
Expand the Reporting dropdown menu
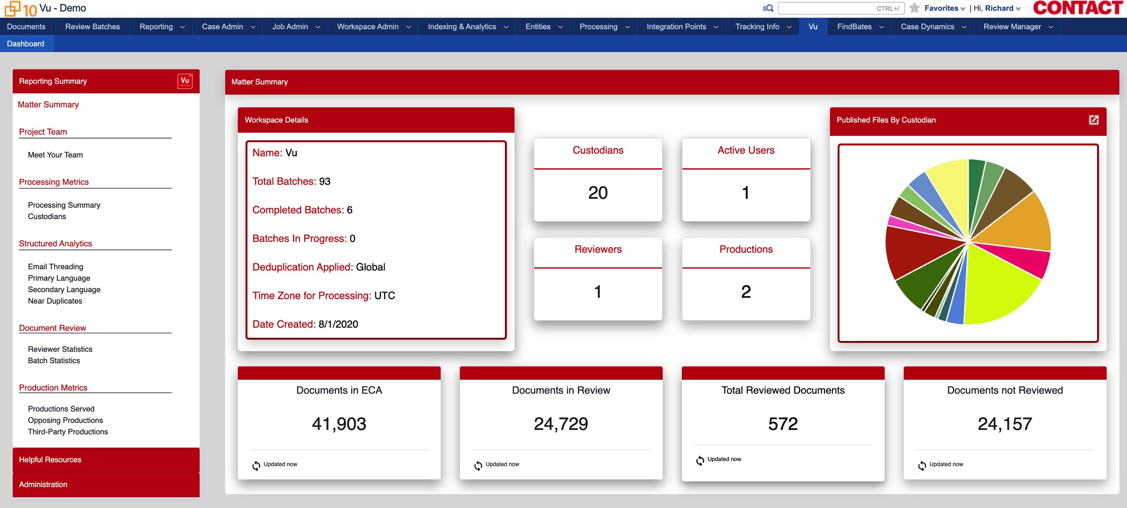(183, 27)
